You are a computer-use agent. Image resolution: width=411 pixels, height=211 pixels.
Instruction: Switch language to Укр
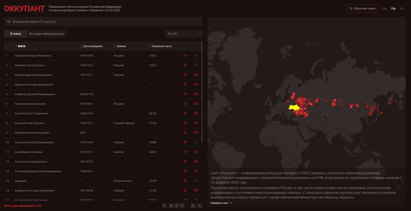tap(384, 9)
